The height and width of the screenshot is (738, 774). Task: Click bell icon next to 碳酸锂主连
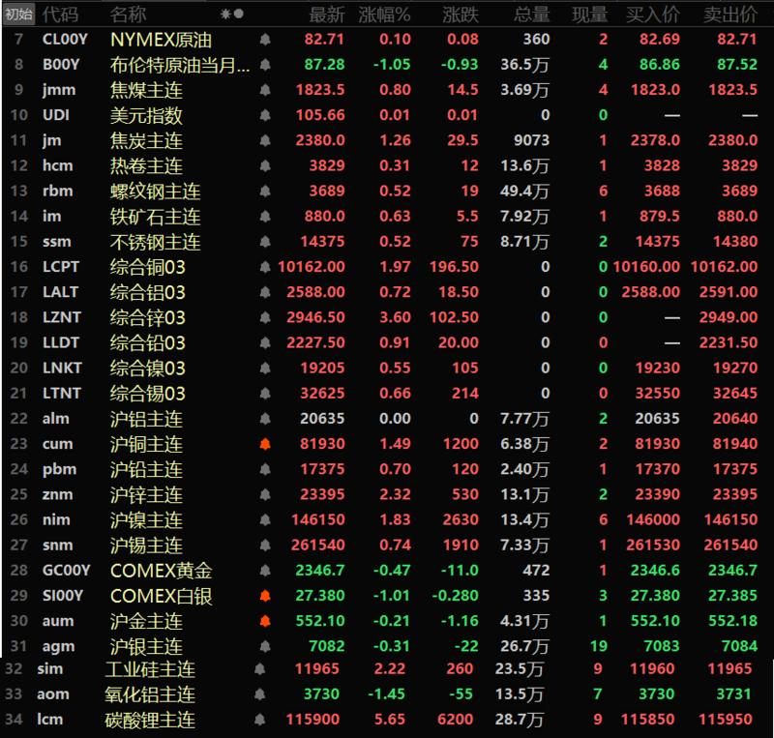click(x=259, y=720)
